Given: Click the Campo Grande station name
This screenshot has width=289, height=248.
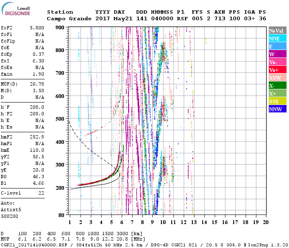Looking at the screenshot, I should point(69,19).
